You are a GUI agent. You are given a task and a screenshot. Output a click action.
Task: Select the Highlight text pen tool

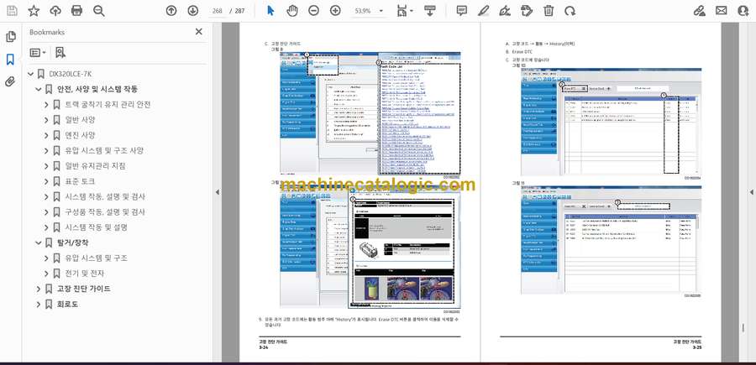[484, 11]
